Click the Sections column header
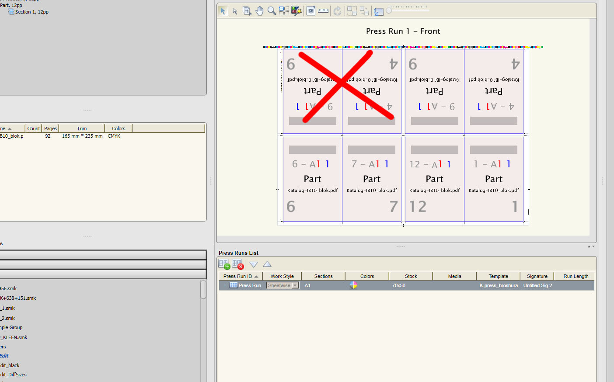The width and height of the screenshot is (614, 382). (324, 276)
